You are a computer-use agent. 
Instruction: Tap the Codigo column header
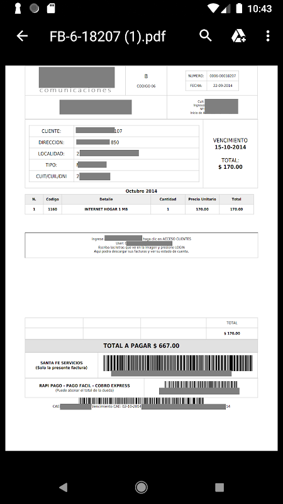[x=52, y=199]
